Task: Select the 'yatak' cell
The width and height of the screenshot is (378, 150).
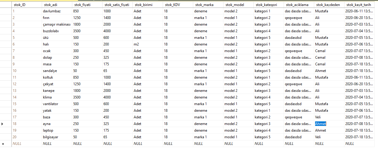Action: coord(57,111)
